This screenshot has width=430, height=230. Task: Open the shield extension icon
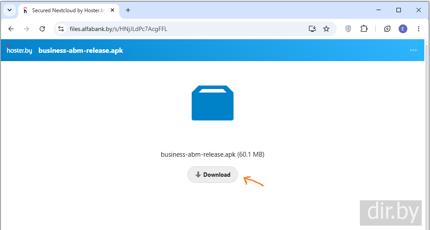[x=348, y=29]
